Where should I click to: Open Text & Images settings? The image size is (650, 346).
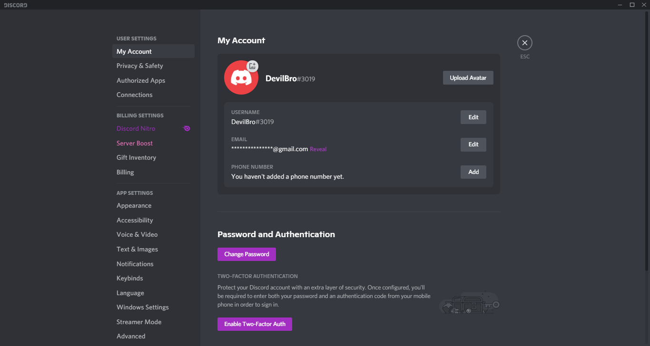point(153,249)
